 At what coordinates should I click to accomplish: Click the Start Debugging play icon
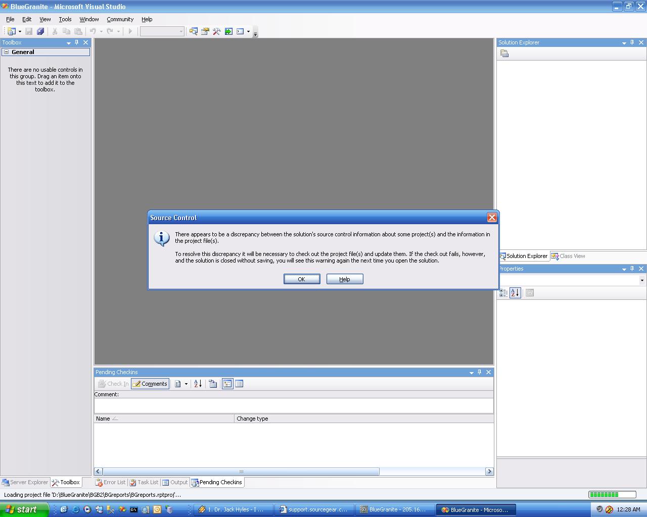(130, 31)
